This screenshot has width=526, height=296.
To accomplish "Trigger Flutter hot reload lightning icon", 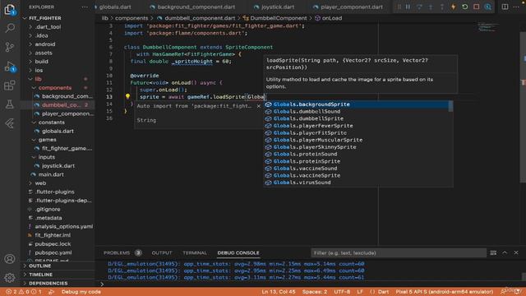I will click(x=454, y=7).
